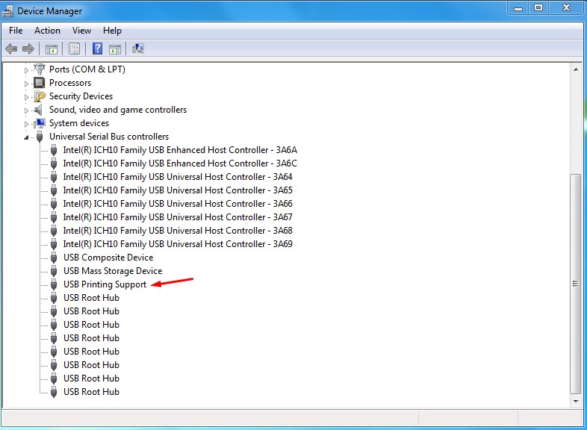This screenshot has height=430, width=587.
Task: Click the action pane toolbar icon
Action: [x=115, y=49]
